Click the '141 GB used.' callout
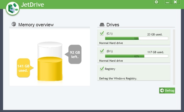184x112 pixels. tap(25, 68)
